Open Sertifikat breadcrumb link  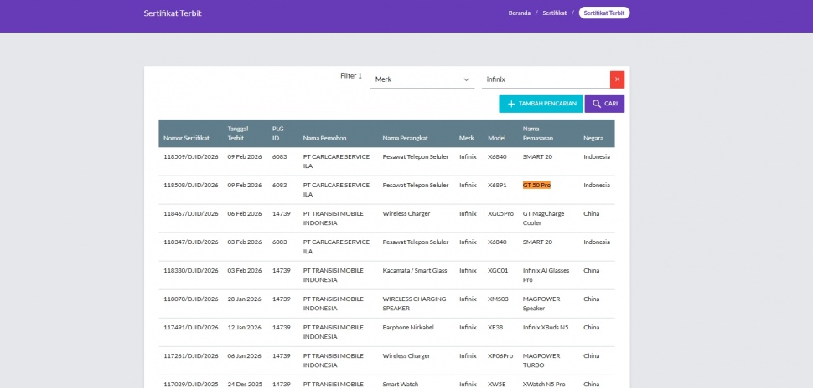click(554, 13)
